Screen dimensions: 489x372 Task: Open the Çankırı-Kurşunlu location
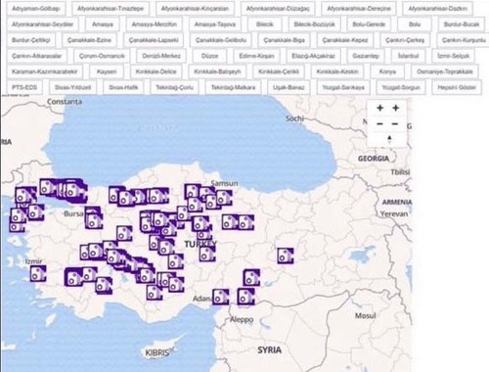(464, 40)
